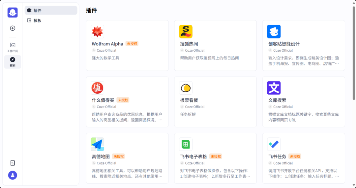Open the 搜狐热闻 plugin title
This screenshot has width=356, height=188.
tap(189, 44)
